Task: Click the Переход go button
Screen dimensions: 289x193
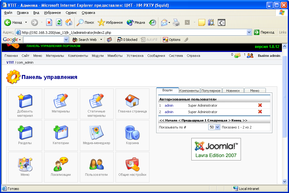Action: 264,32
